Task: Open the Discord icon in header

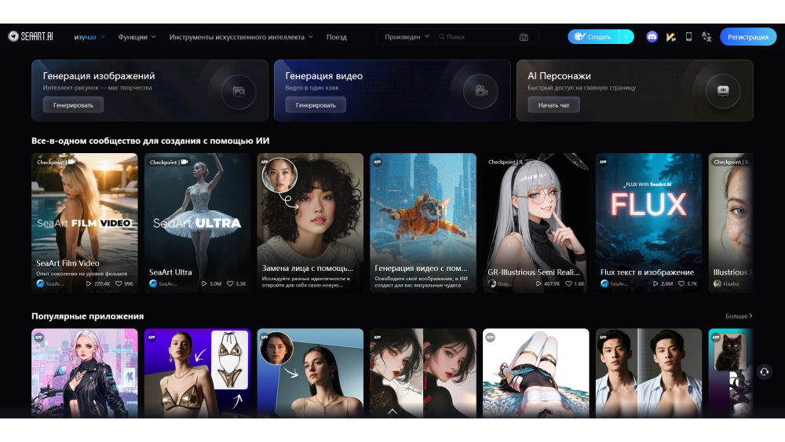Action: (x=652, y=37)
